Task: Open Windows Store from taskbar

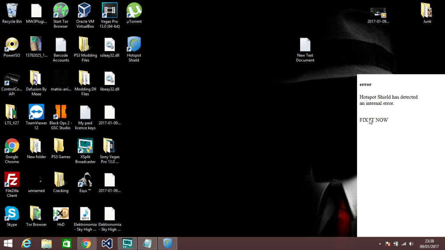Action: tap(66, 244)
